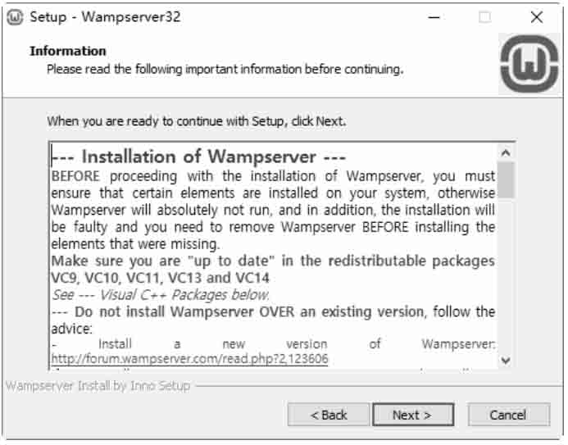
Task: Click the scrollbar down arrow
Action: [506, 361]
